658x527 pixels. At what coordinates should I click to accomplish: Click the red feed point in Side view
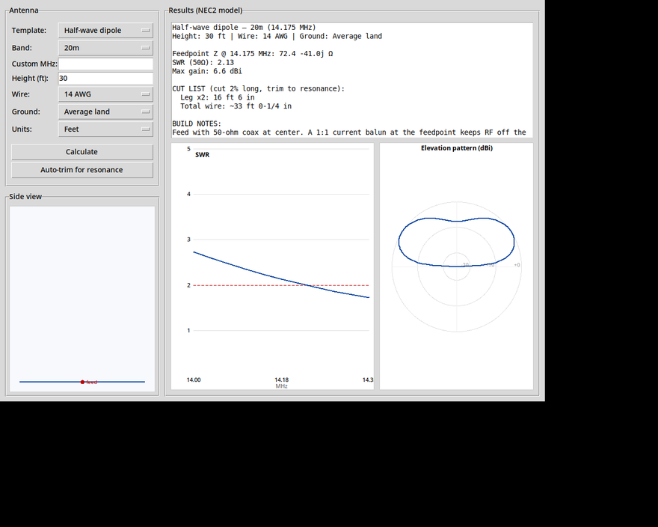point(83,382)
